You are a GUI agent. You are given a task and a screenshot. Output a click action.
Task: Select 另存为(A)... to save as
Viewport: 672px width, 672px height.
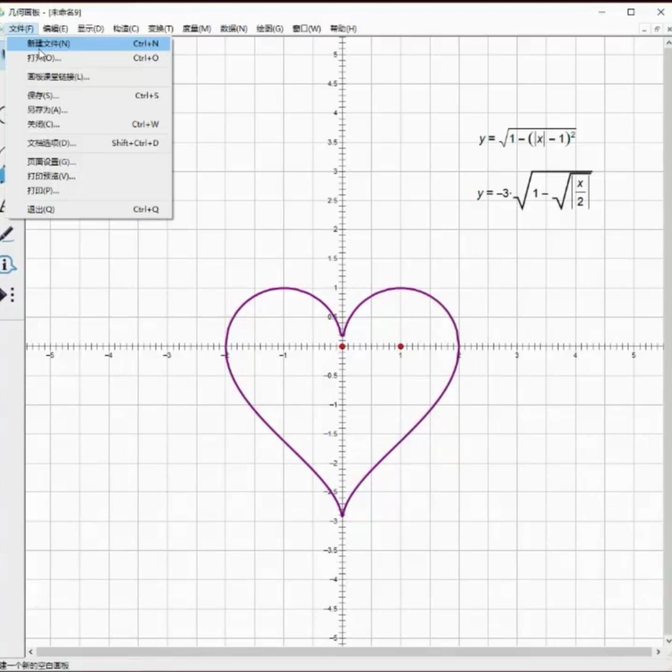click(47, 110)
